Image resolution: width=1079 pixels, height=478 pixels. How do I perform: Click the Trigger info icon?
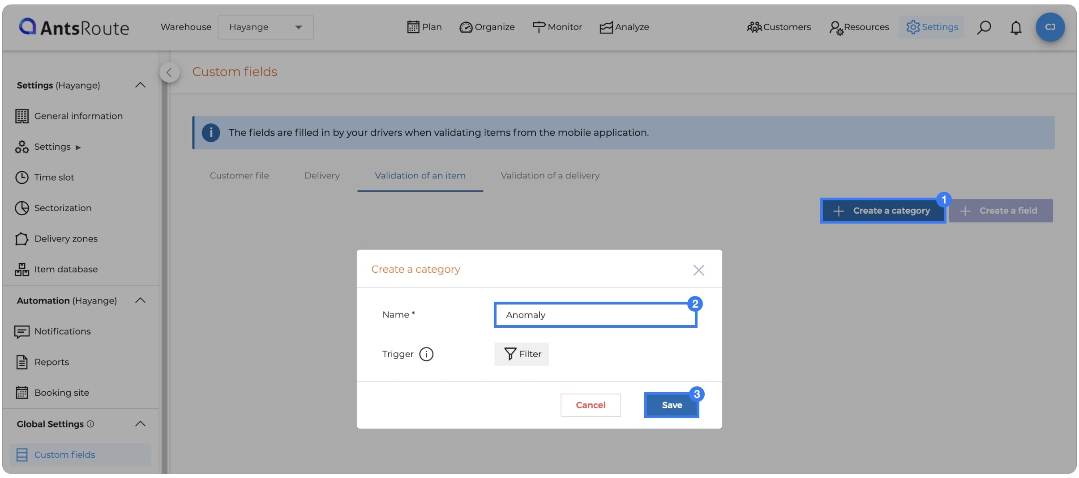(x=426, y=354)
